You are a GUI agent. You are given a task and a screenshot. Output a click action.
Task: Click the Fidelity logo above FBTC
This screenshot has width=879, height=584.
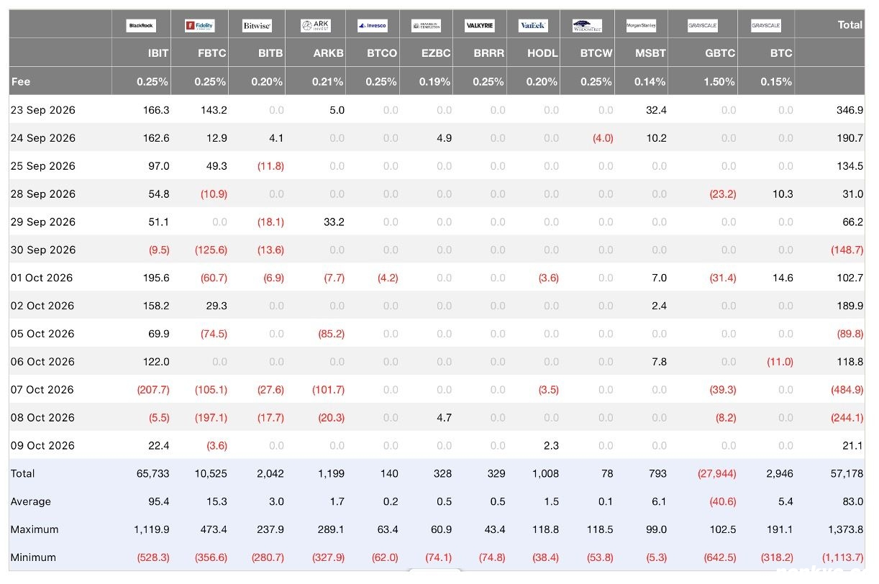coord(199,26)
